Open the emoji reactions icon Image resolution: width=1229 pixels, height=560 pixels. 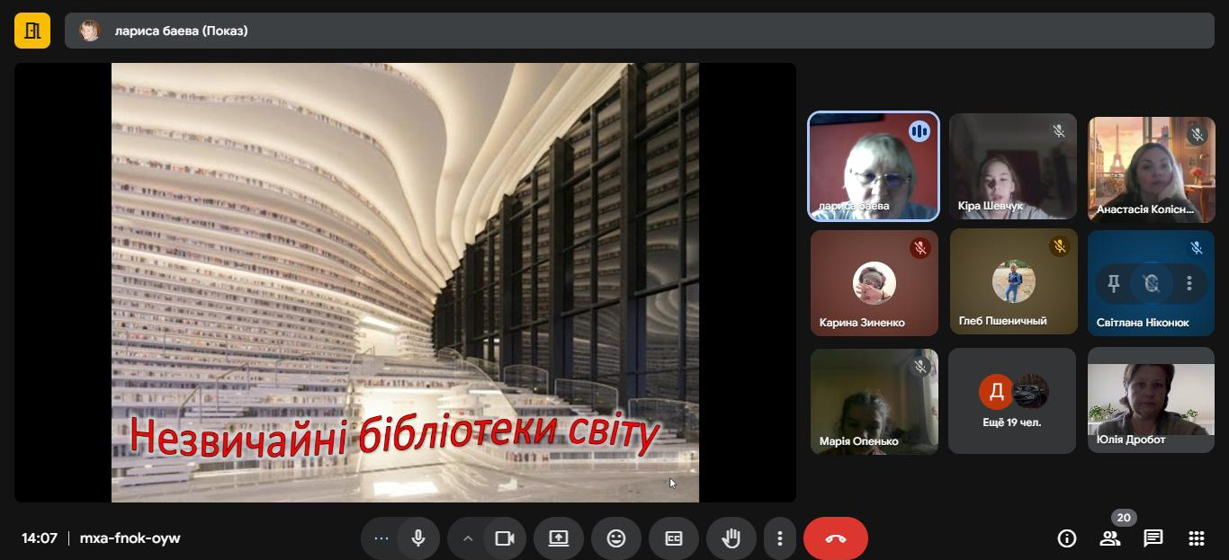pos(616,538)
